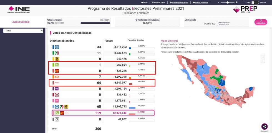Click PAN logo in the 65-district coalition row
This screenshot has width=272, height=133.
(x=57, y=107)
